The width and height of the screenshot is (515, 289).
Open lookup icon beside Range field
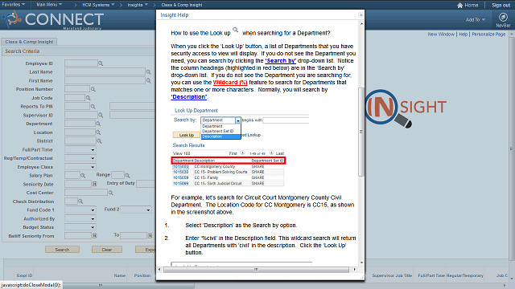pos(127,176)
